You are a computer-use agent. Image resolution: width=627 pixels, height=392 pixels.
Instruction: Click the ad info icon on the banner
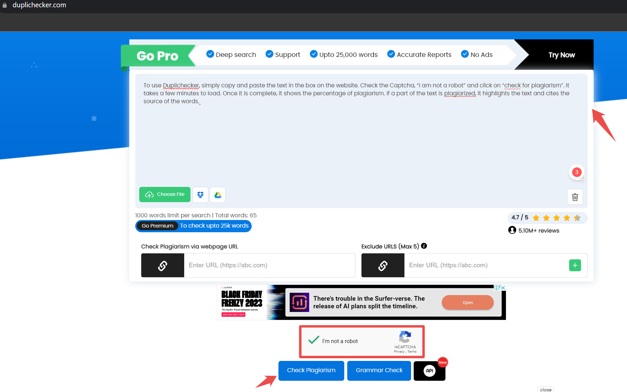pyautogui.click(x=497, y=287)
